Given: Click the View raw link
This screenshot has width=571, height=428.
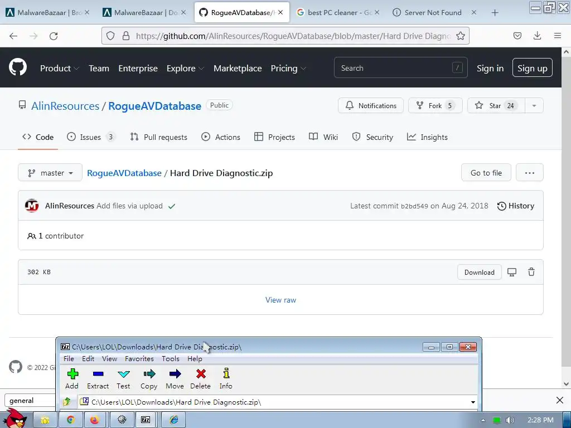Looking at the screenshot, I should click(x=280, y=300).
